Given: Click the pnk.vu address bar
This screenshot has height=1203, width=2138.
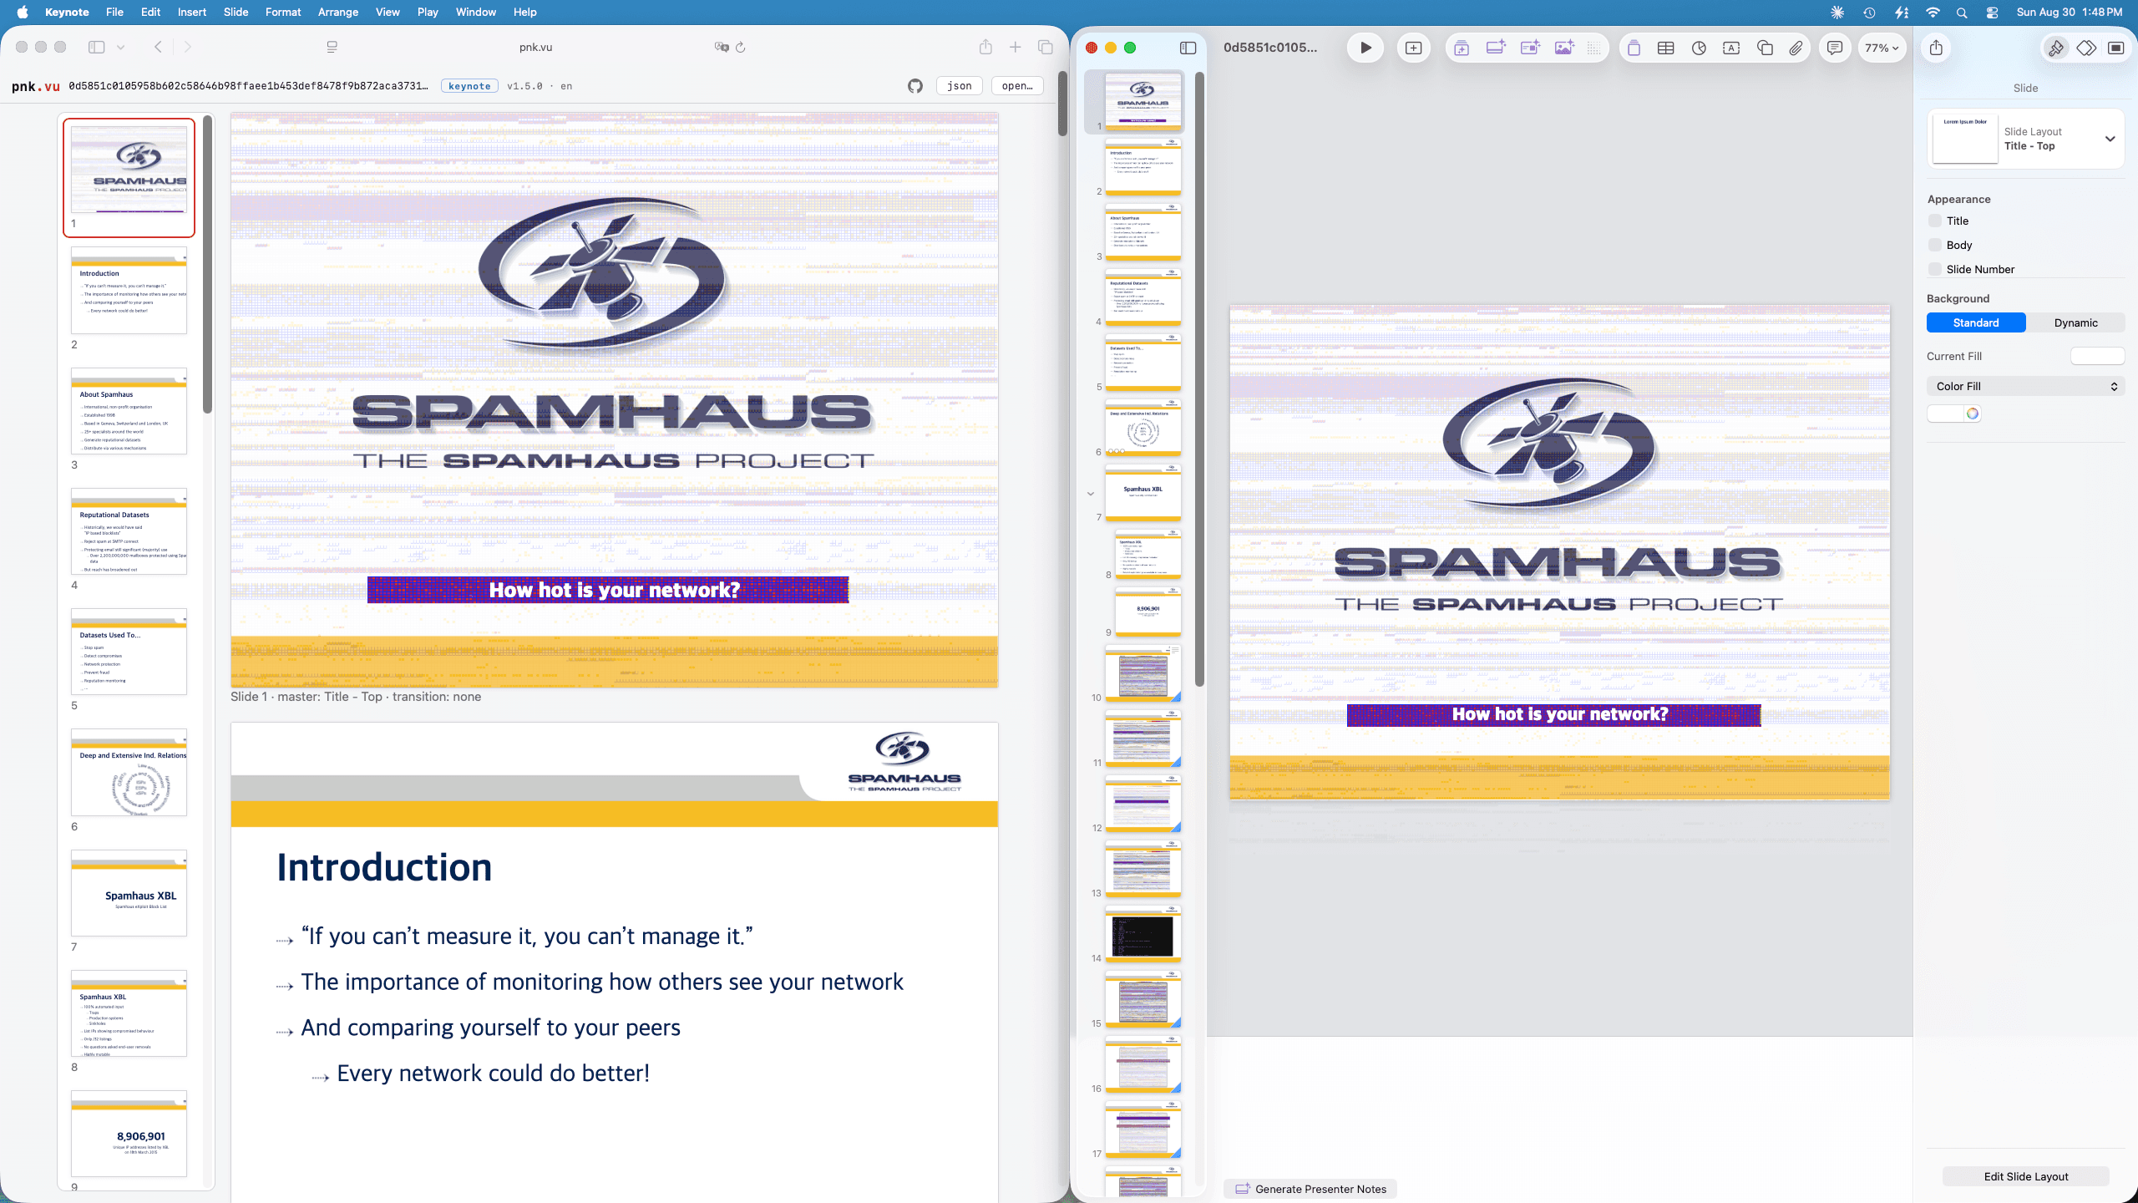Looking at the screenshot, I should coord(535,47).
